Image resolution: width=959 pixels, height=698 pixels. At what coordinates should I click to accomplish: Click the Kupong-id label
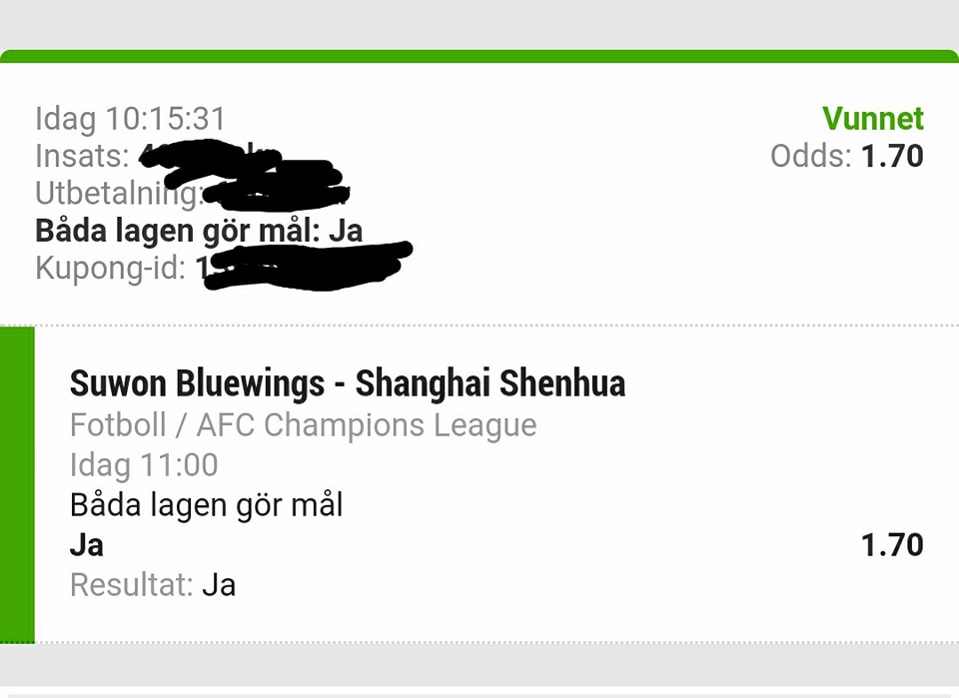tap(111, 268)
